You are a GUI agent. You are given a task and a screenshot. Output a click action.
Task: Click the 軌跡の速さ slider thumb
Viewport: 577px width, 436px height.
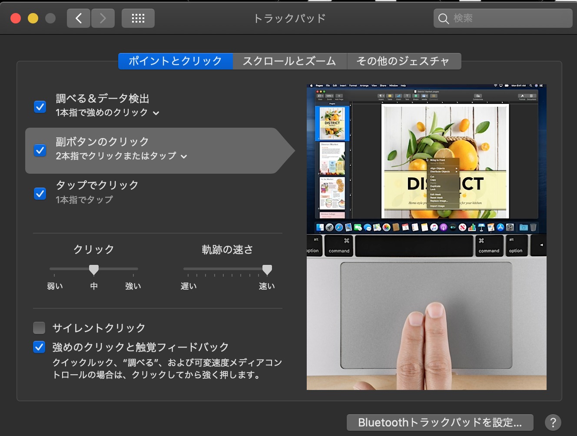[x=267, y=270]
